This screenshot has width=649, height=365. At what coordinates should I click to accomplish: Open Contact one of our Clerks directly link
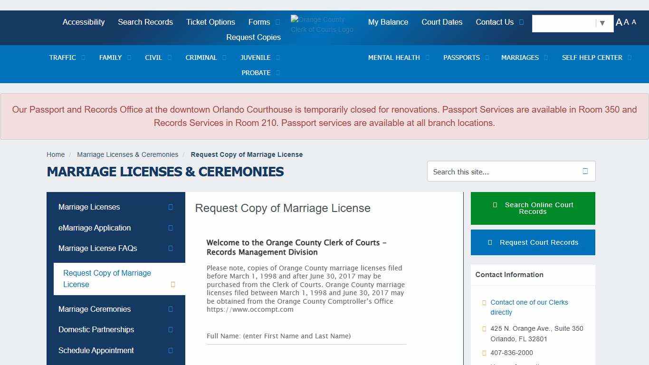coord(529,307)
